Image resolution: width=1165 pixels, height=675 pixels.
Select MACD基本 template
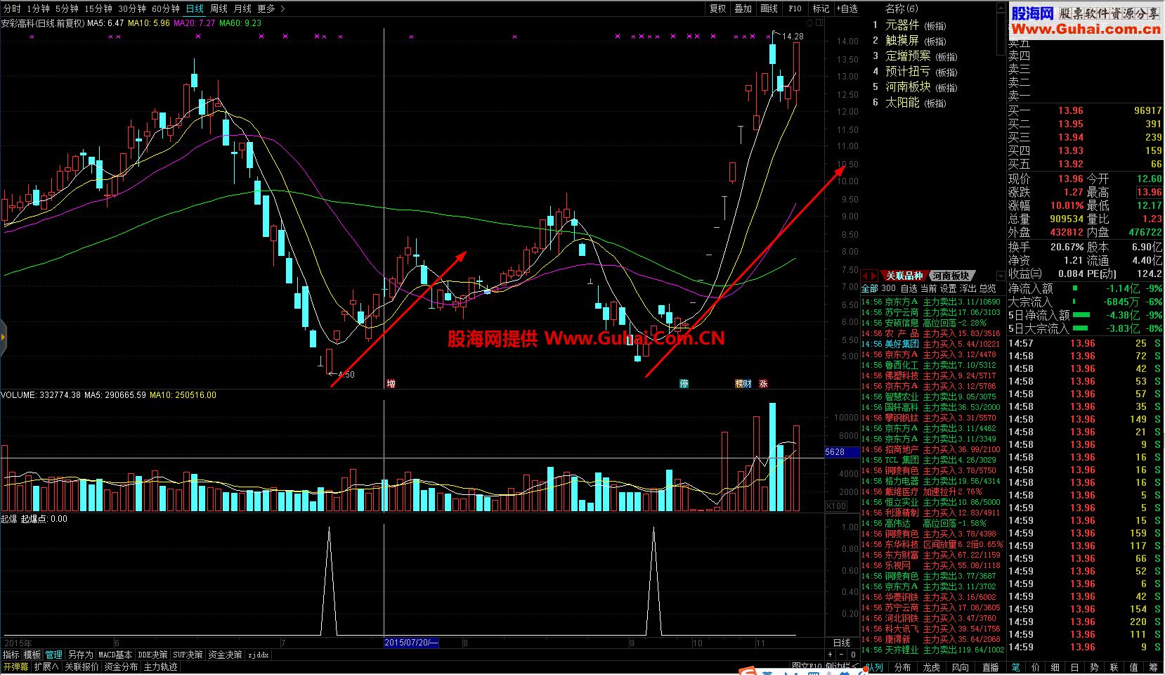(x=115, y=655)
